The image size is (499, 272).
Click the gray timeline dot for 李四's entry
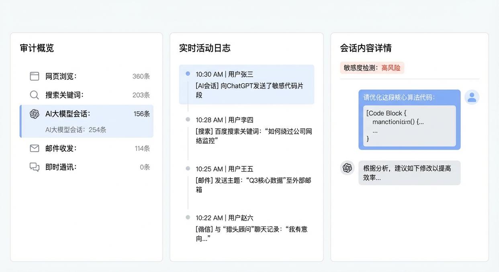pos(187,119)
